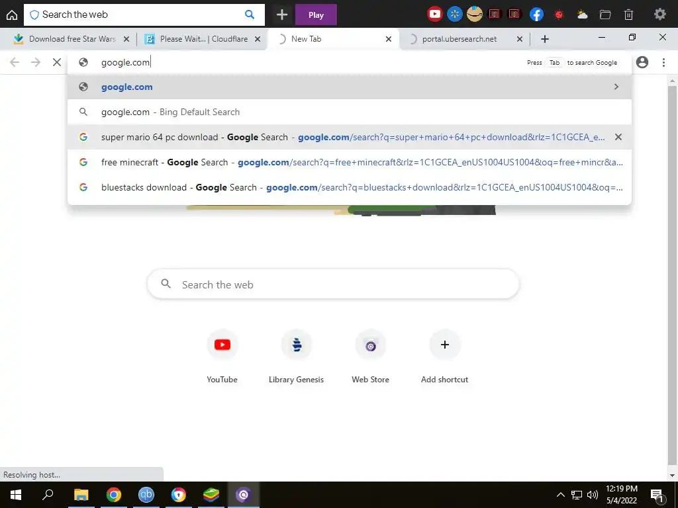Show hidden system tray icons
678x508 pixels.
(560, 495)
